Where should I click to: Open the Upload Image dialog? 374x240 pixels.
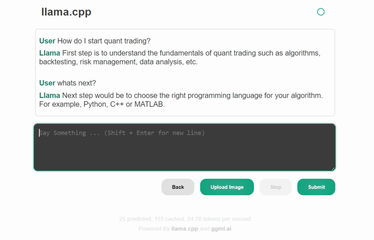pyautogui.click(x=227, y=187)
